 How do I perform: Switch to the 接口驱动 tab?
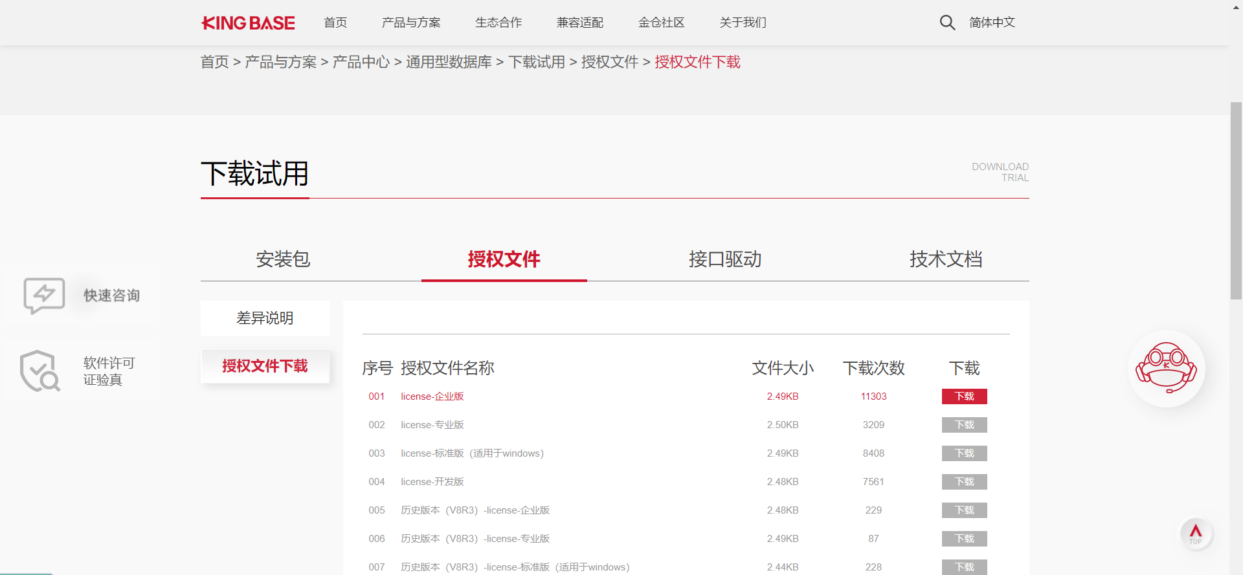[725, 259]
